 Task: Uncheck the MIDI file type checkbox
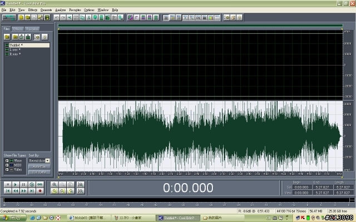pyautogui.click(x=7, y=165)
